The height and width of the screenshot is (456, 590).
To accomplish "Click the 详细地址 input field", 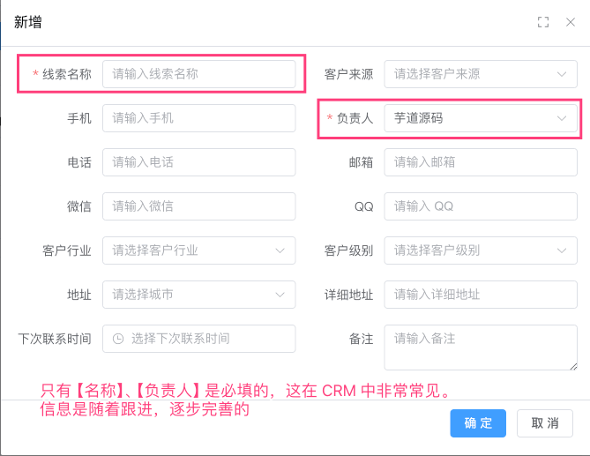I will 481,295.
